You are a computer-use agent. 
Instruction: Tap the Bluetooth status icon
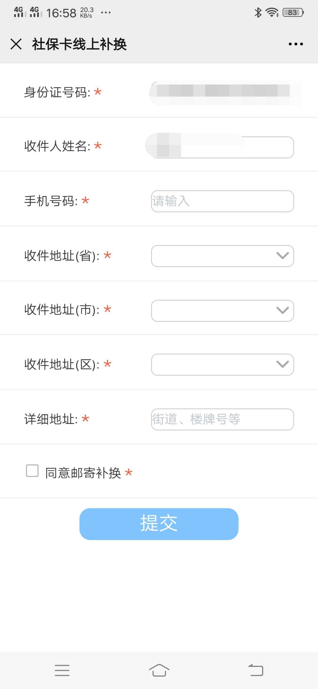[x=258, y=12]
